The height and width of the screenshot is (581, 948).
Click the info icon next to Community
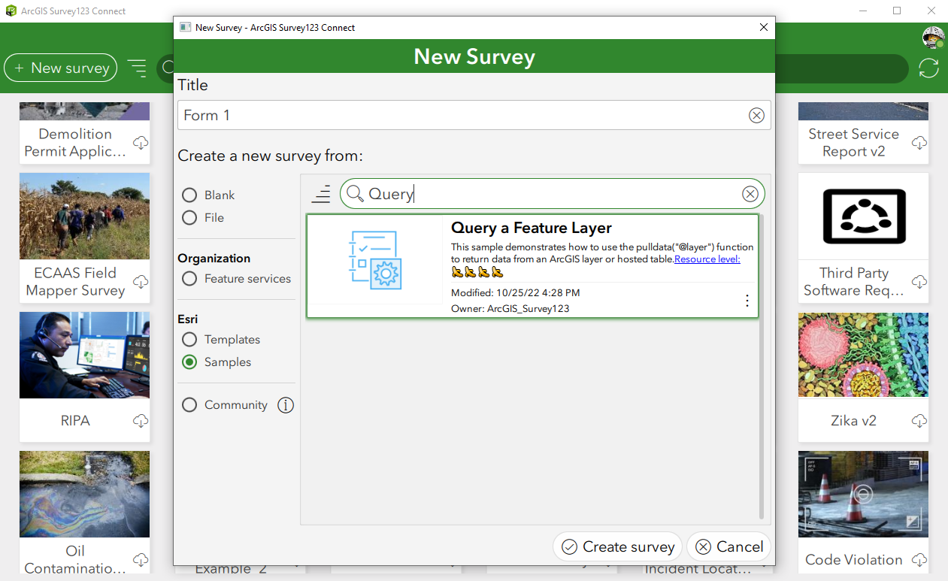pos(286,405)
